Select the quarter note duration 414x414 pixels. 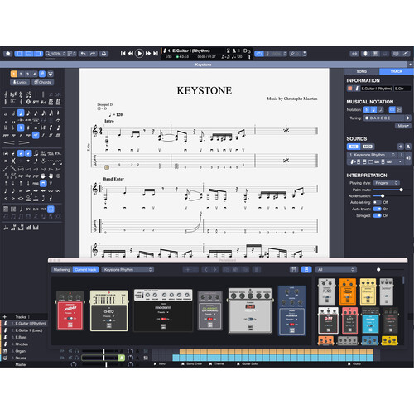coord(21,113)
